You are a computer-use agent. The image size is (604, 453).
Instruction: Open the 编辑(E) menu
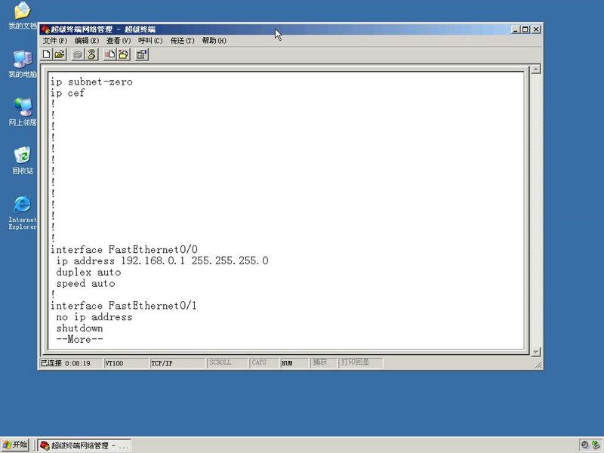pyautogui.click(x=87, y=41)
